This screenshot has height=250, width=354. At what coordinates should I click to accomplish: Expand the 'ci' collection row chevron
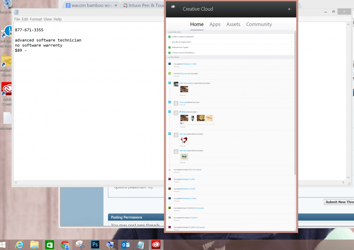coord(212,123)
